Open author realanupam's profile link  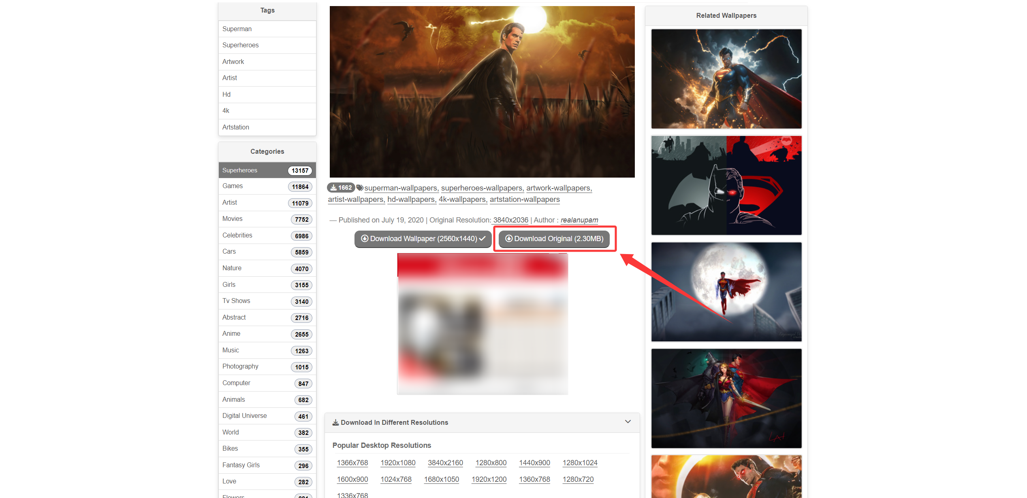579,220
